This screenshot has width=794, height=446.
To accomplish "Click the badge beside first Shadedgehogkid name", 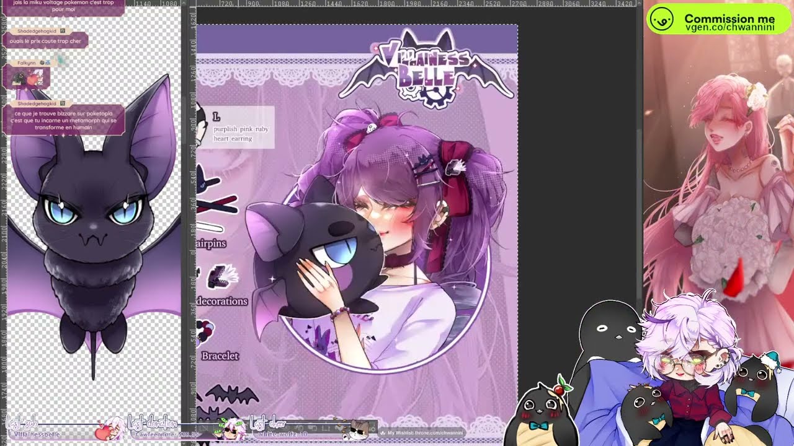I will [x=63, y=30].
